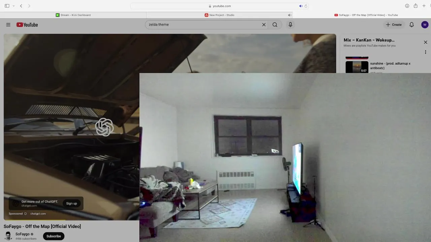Select the SoFaygo - Off the Map tab
This screenshot has height=242, width=431.
366,15
